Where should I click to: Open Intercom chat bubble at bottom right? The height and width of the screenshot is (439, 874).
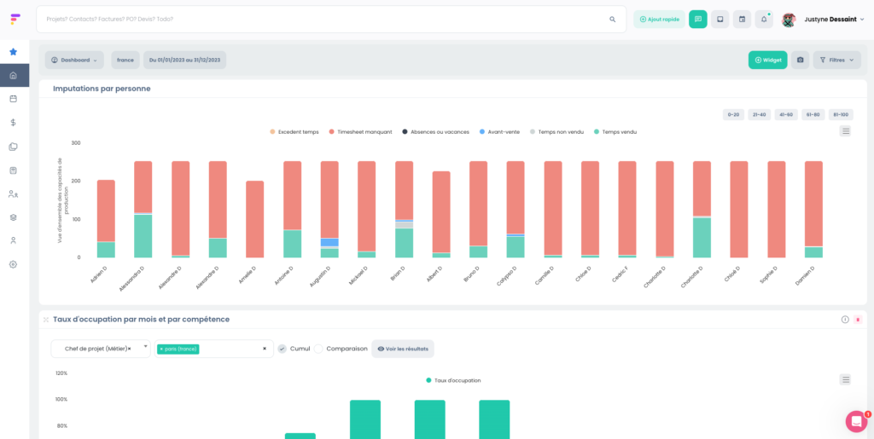856,421
